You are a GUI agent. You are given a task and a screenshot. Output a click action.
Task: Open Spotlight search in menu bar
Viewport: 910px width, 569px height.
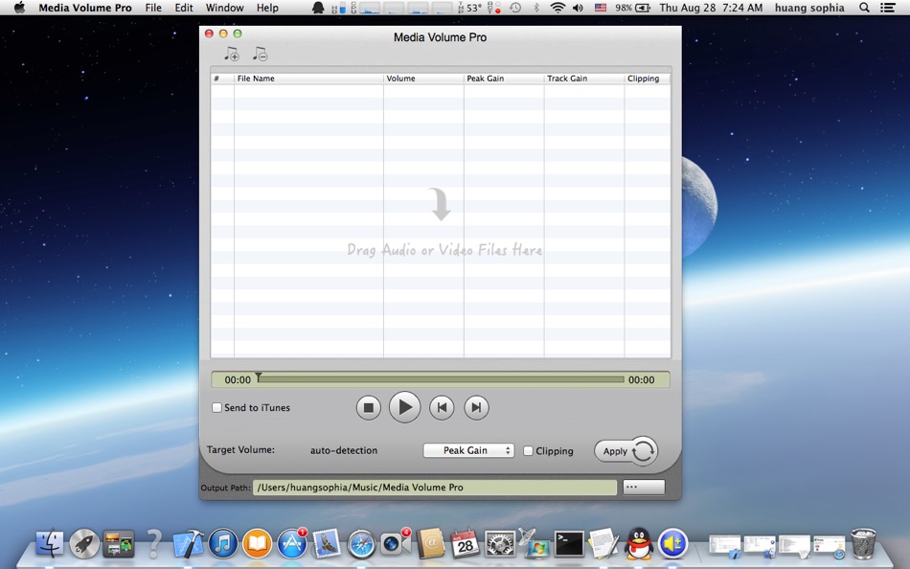point(864,8)
